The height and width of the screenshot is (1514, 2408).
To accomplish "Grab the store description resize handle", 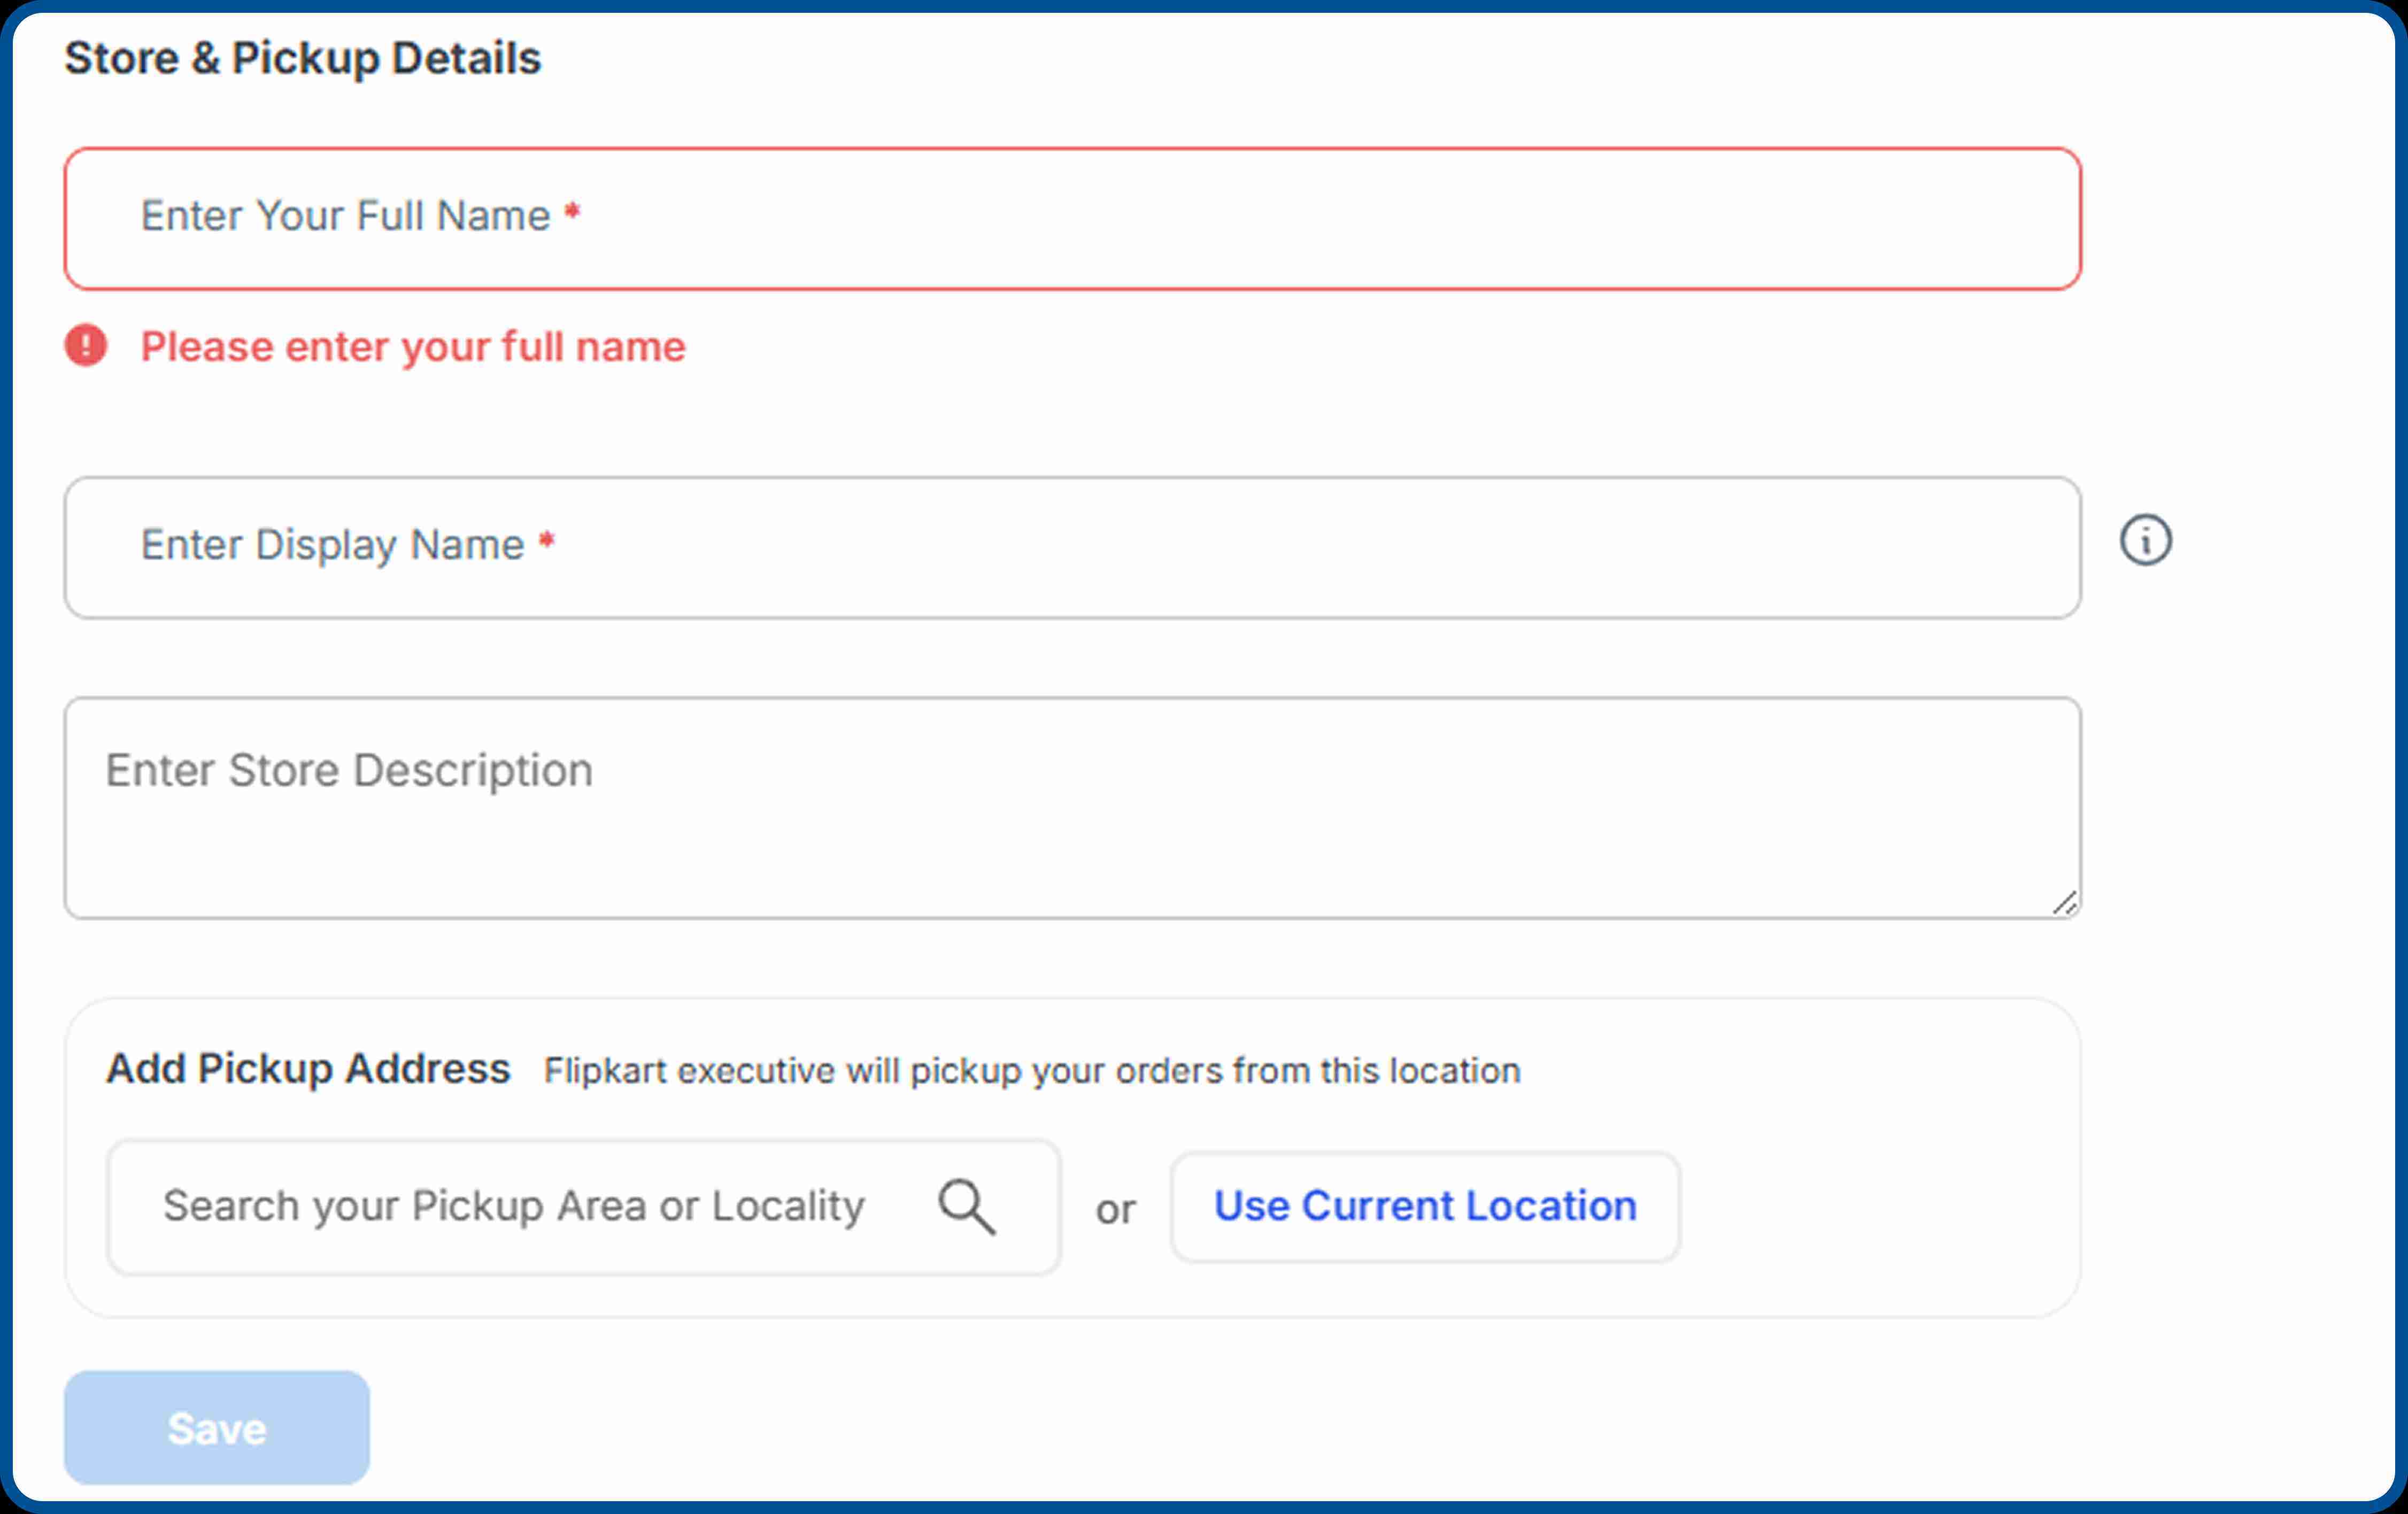I will click(x=2065, y=903).
